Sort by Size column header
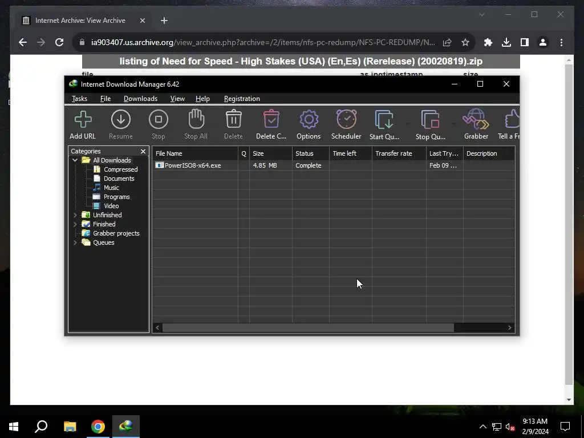The height and width of the screenshot is (438, 584). [271, 153]
